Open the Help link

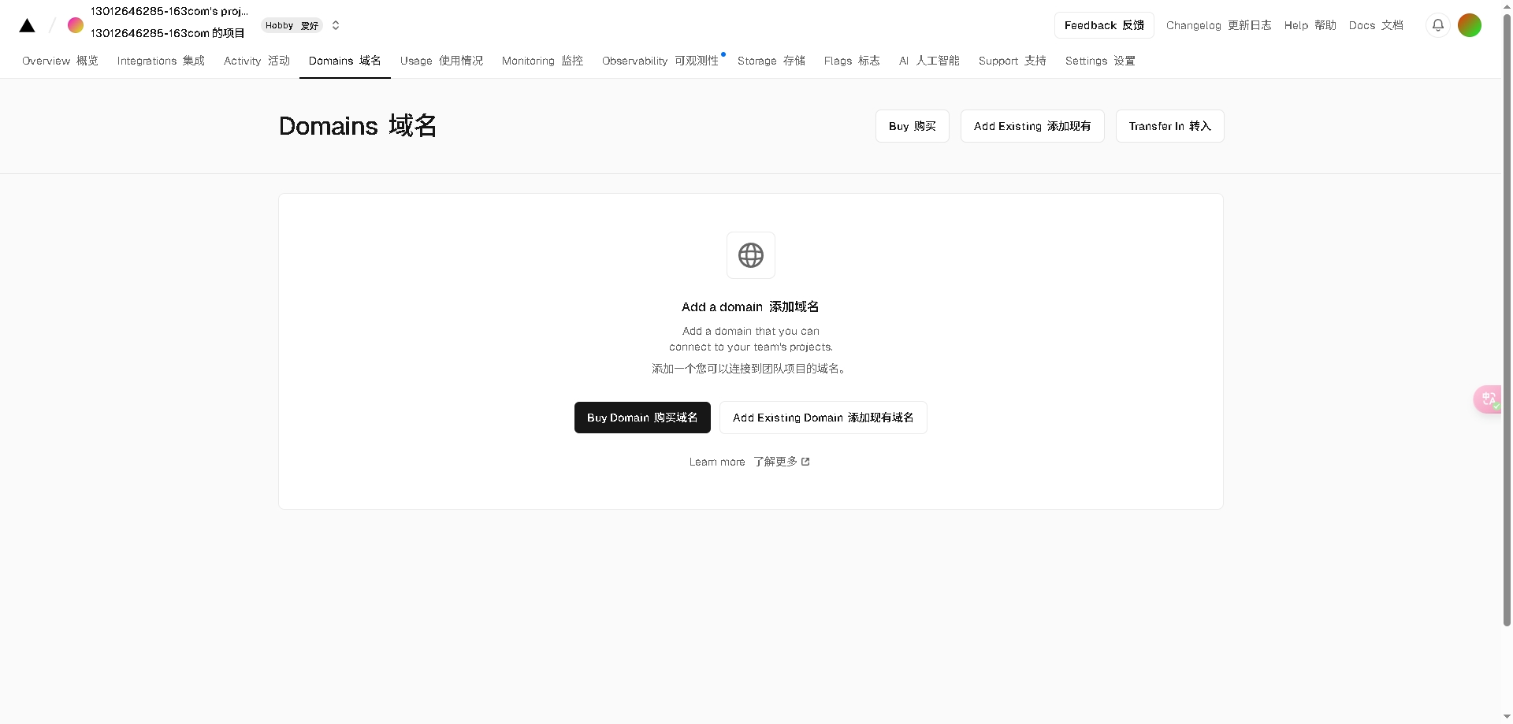point(1310,25)
